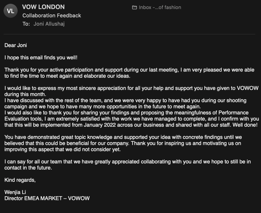Click the VL sender avatar
Screen dimensions: 261x213
(10, 11)
